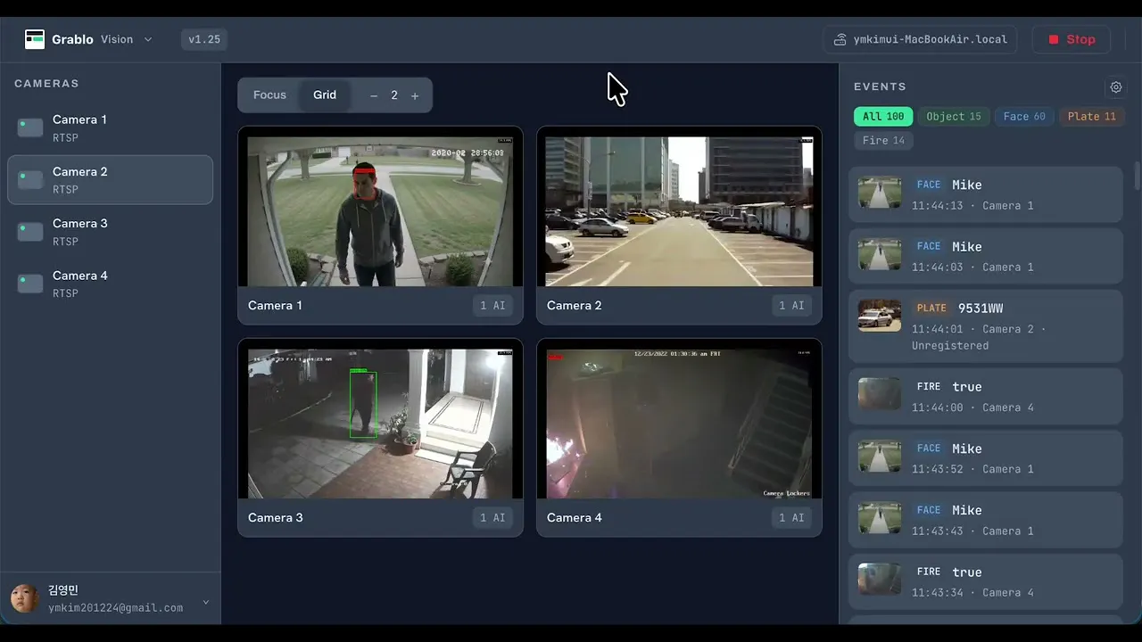Decrease grid columns with minus button
Screen dimensions: 1142x642
374,95
